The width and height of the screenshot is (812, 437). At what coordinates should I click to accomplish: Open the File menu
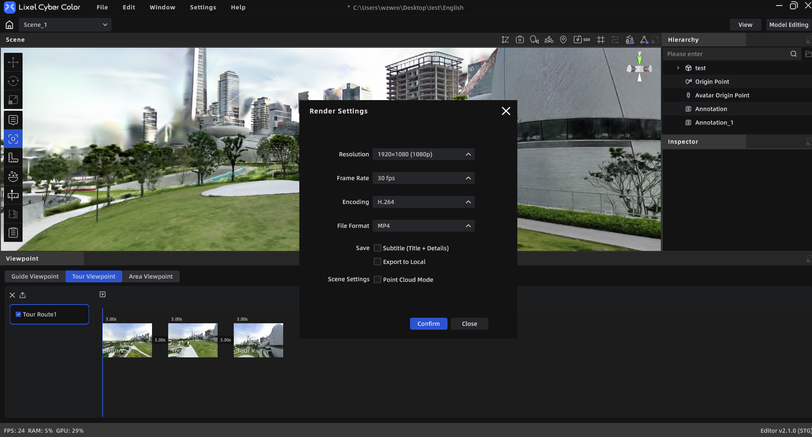coord(102,7)
